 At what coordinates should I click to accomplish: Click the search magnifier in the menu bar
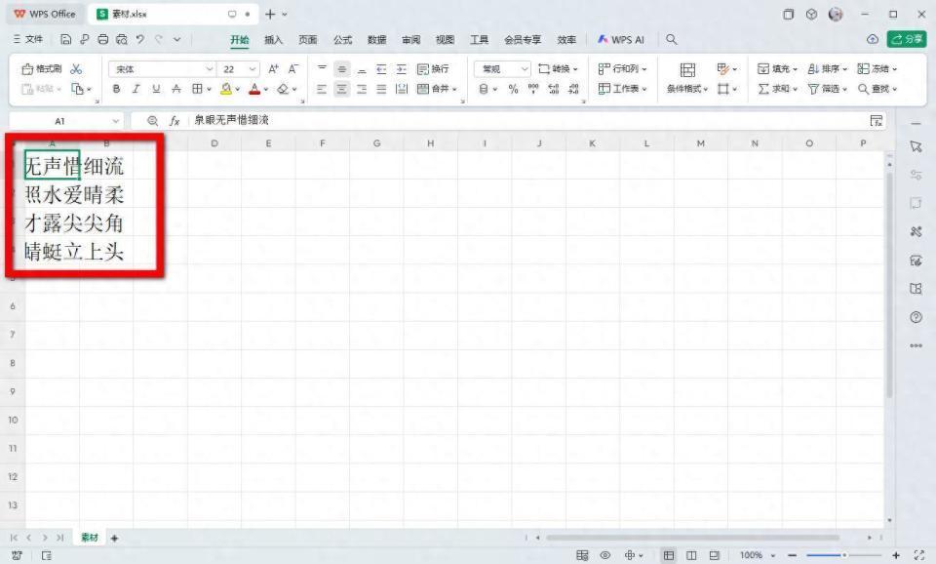(x=671, y=40)
